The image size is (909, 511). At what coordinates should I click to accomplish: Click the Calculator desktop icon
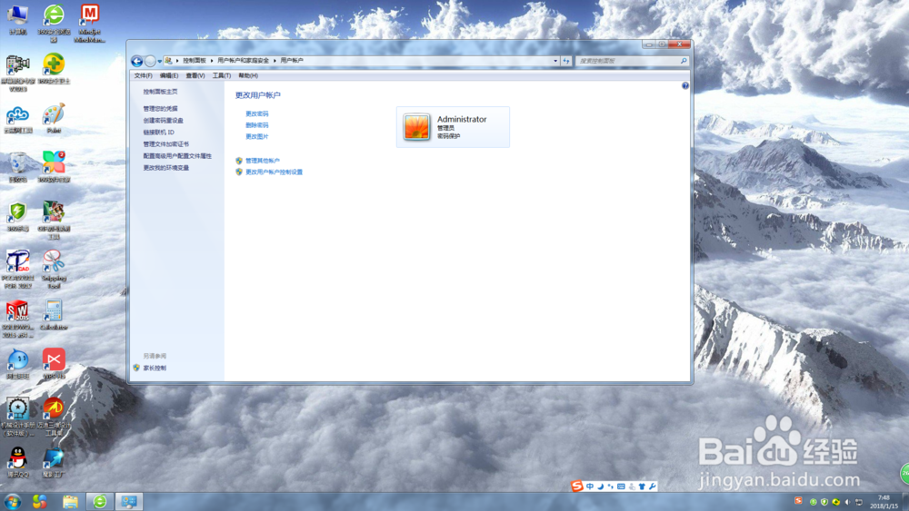[x=54, y=315]
